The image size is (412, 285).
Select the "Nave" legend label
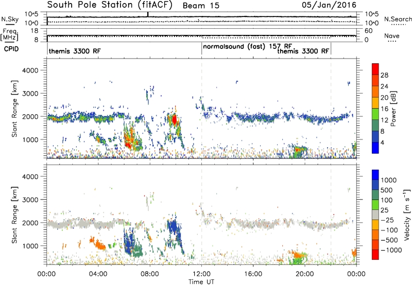pos(392,35)
